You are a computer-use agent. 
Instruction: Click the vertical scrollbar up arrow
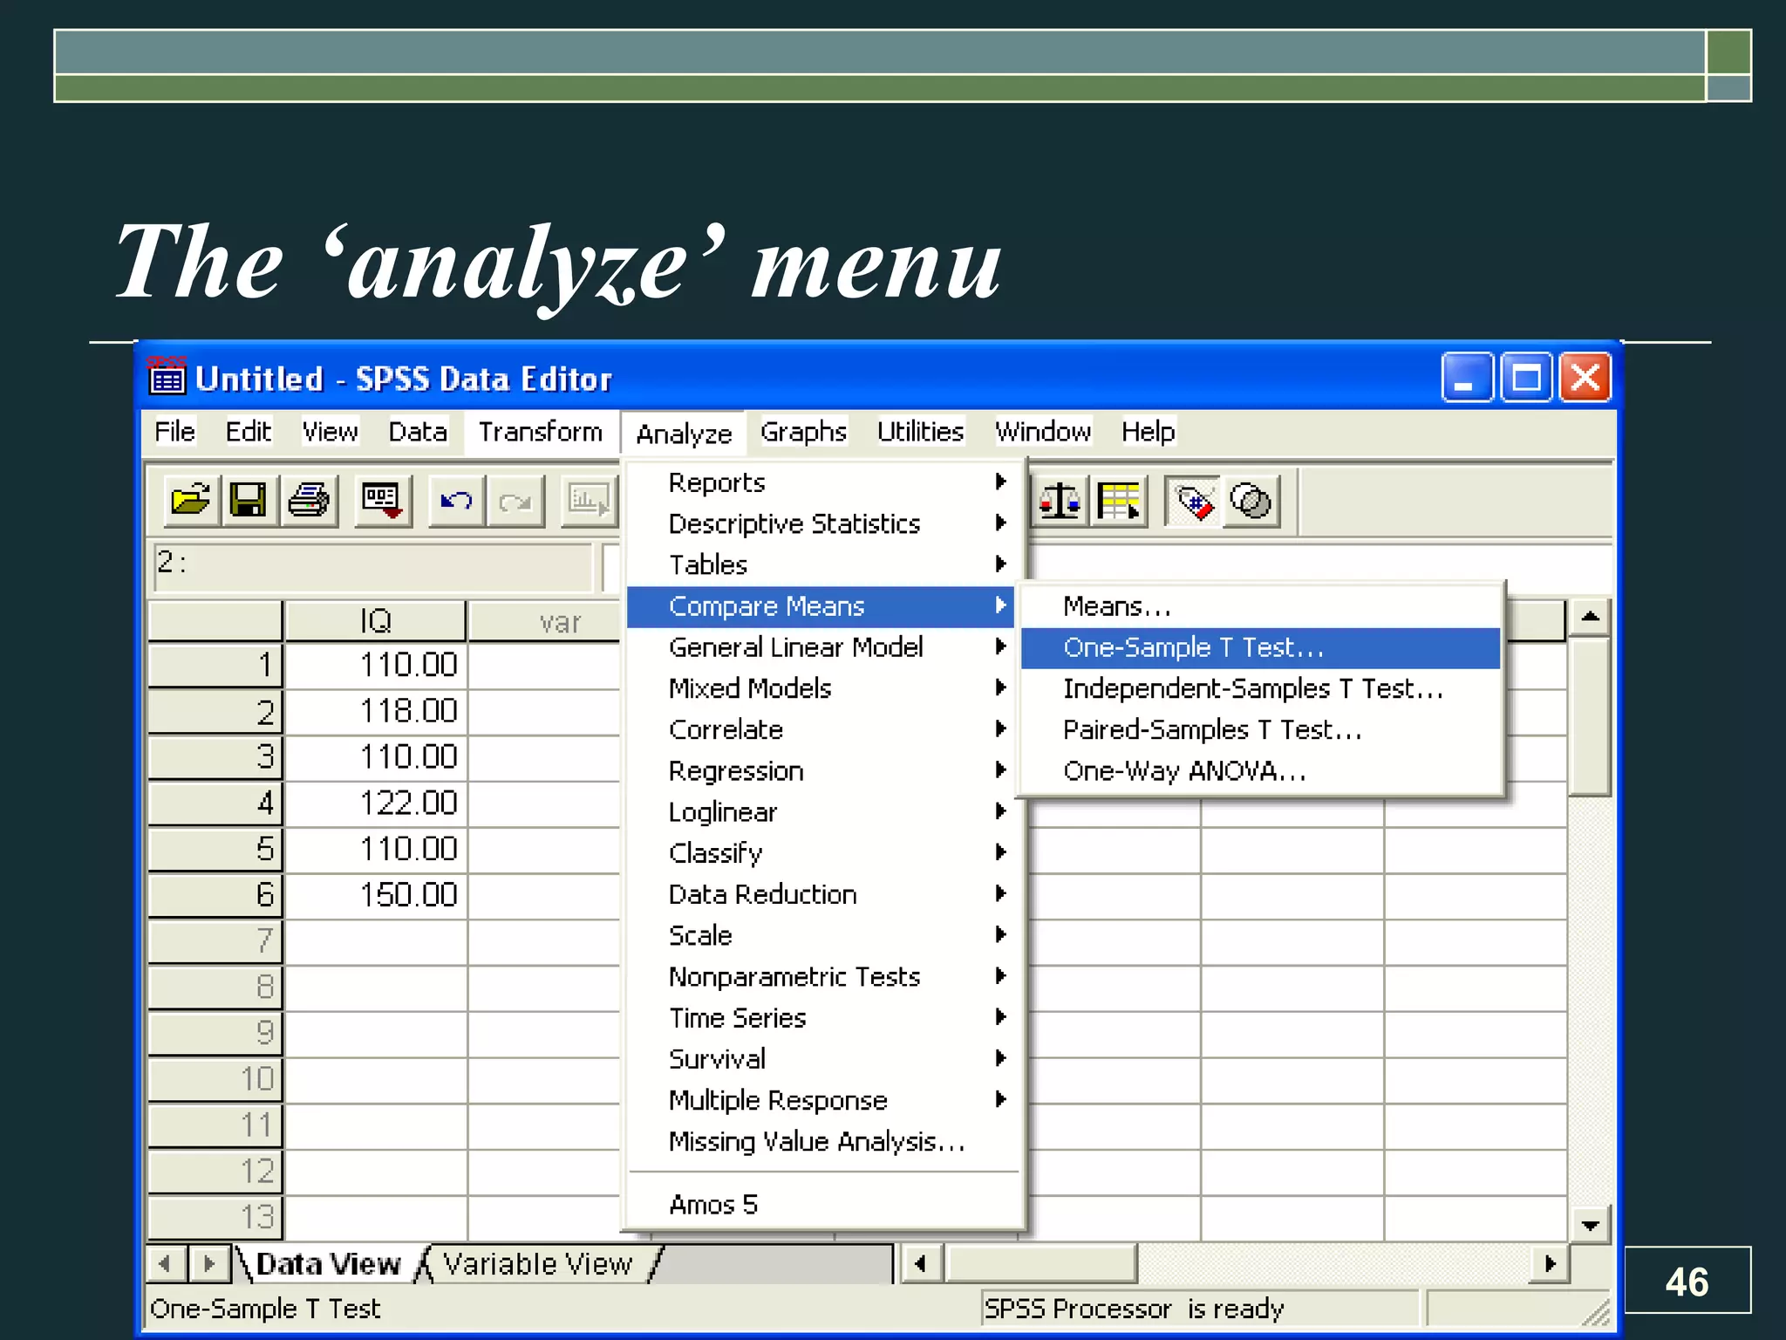coord(1590,617)
